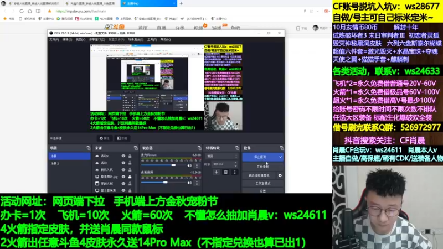Click browser back arrow
Screen dimensions: 443x249
pos(5,11)
